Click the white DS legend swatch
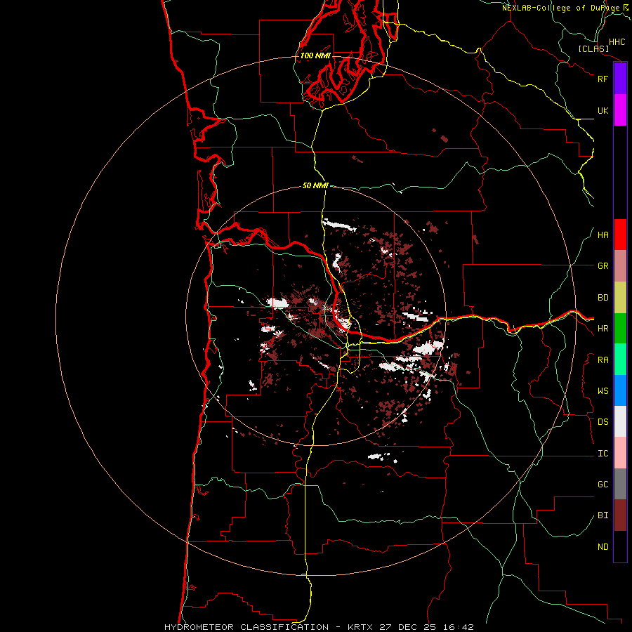Screen dimensions: 632x632 pyautogui.click(x=620, y=421)
